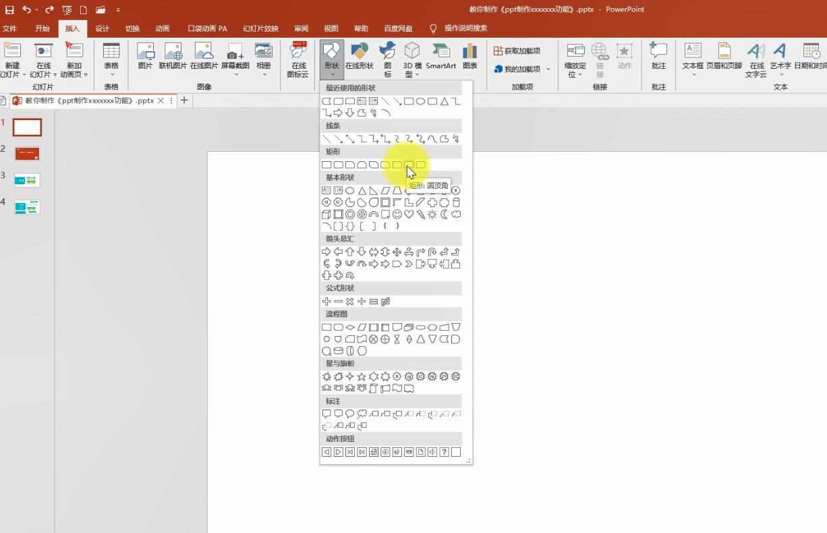
Task: Open the 文件 menu
Action: coord(11,28)
